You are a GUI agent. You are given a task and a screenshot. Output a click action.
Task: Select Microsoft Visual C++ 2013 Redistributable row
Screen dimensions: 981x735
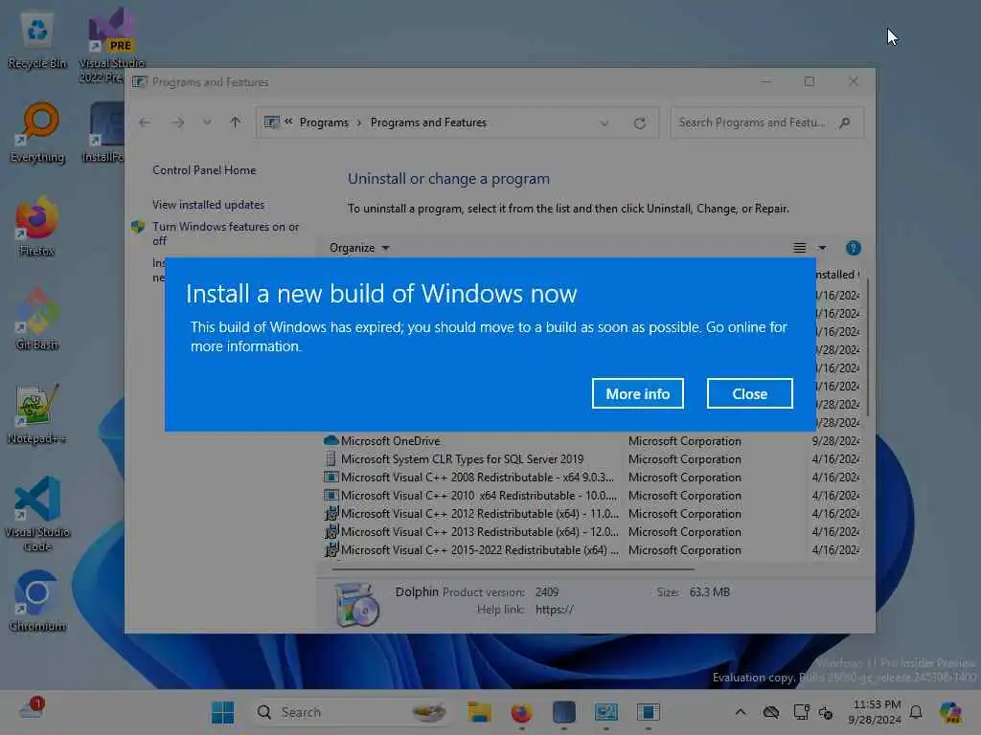tap(591, 531)
